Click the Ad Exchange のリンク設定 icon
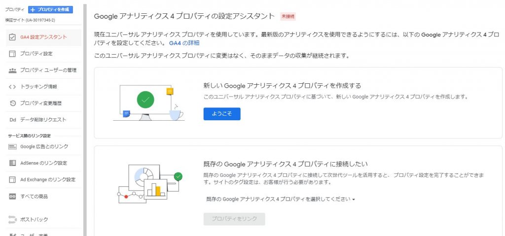This screenshot has width=505, height=236. tap(12, 180)
